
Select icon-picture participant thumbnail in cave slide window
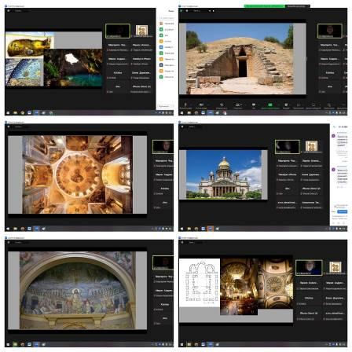pyautogui.click(x=141, y=31)
